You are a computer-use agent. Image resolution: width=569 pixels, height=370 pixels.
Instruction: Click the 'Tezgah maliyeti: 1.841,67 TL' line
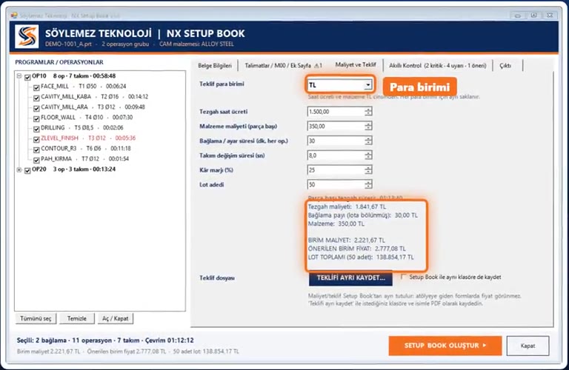tap(347, 207)
